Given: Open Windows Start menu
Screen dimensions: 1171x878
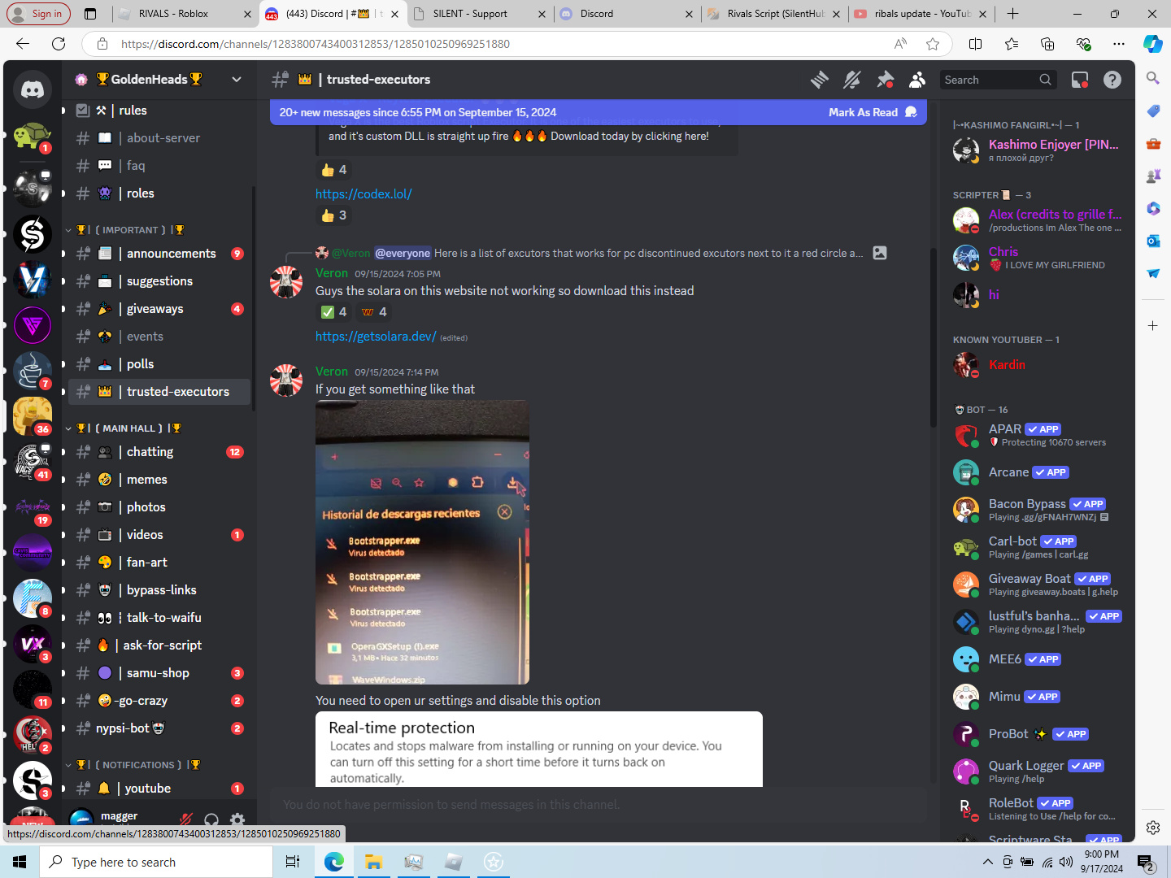Looking at the screenshot, I should pyautogui.click(x=20, y=862).
